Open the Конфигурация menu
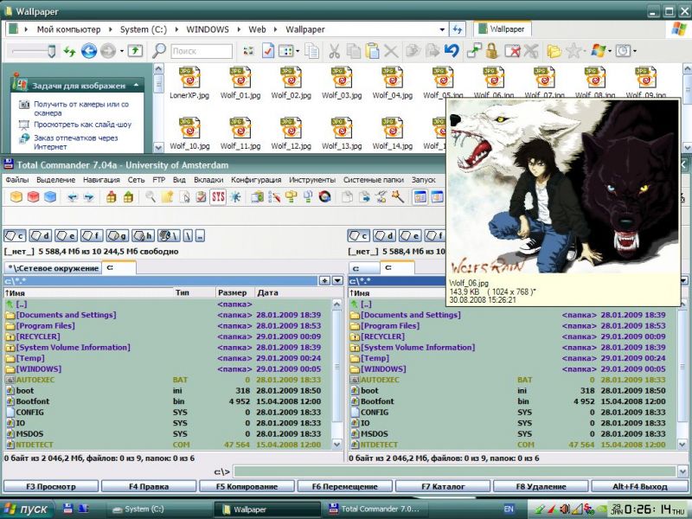This screenshot has width=692, height=519. (256, 180)
